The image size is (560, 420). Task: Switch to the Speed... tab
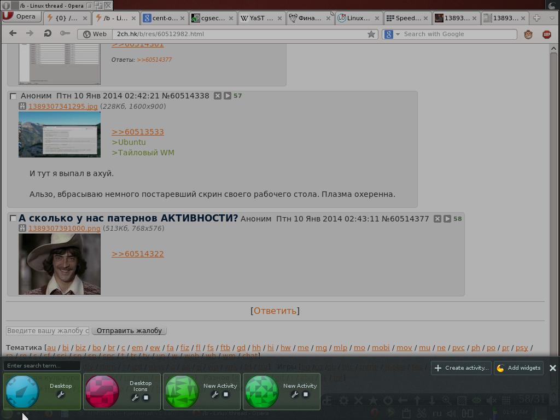(407, 18)
